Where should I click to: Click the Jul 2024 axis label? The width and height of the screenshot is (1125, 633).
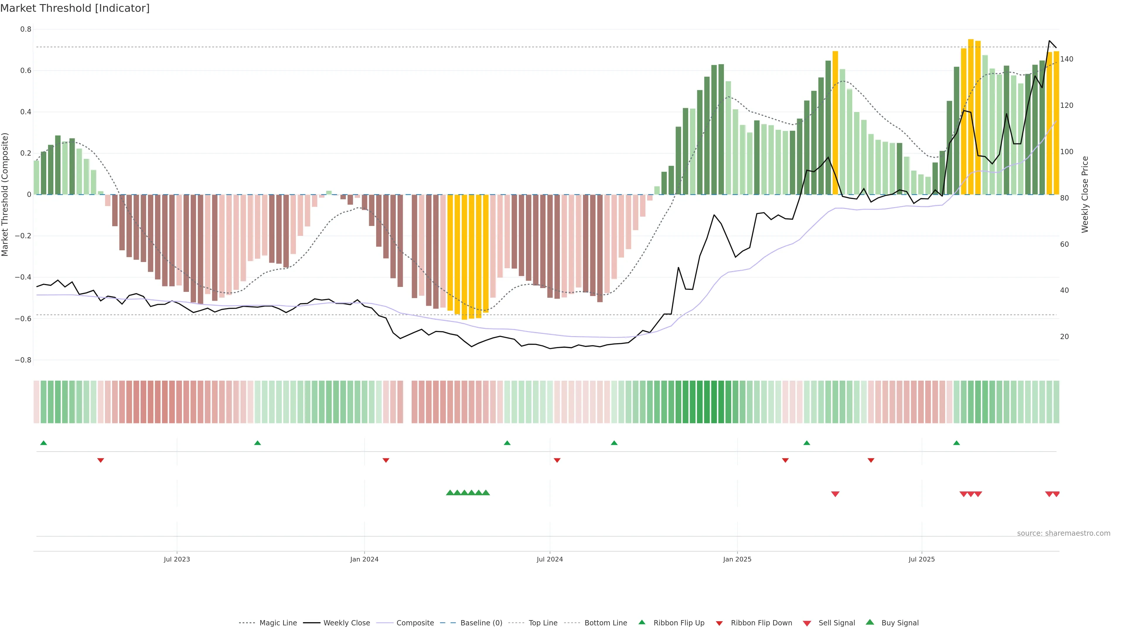point(549,559)
